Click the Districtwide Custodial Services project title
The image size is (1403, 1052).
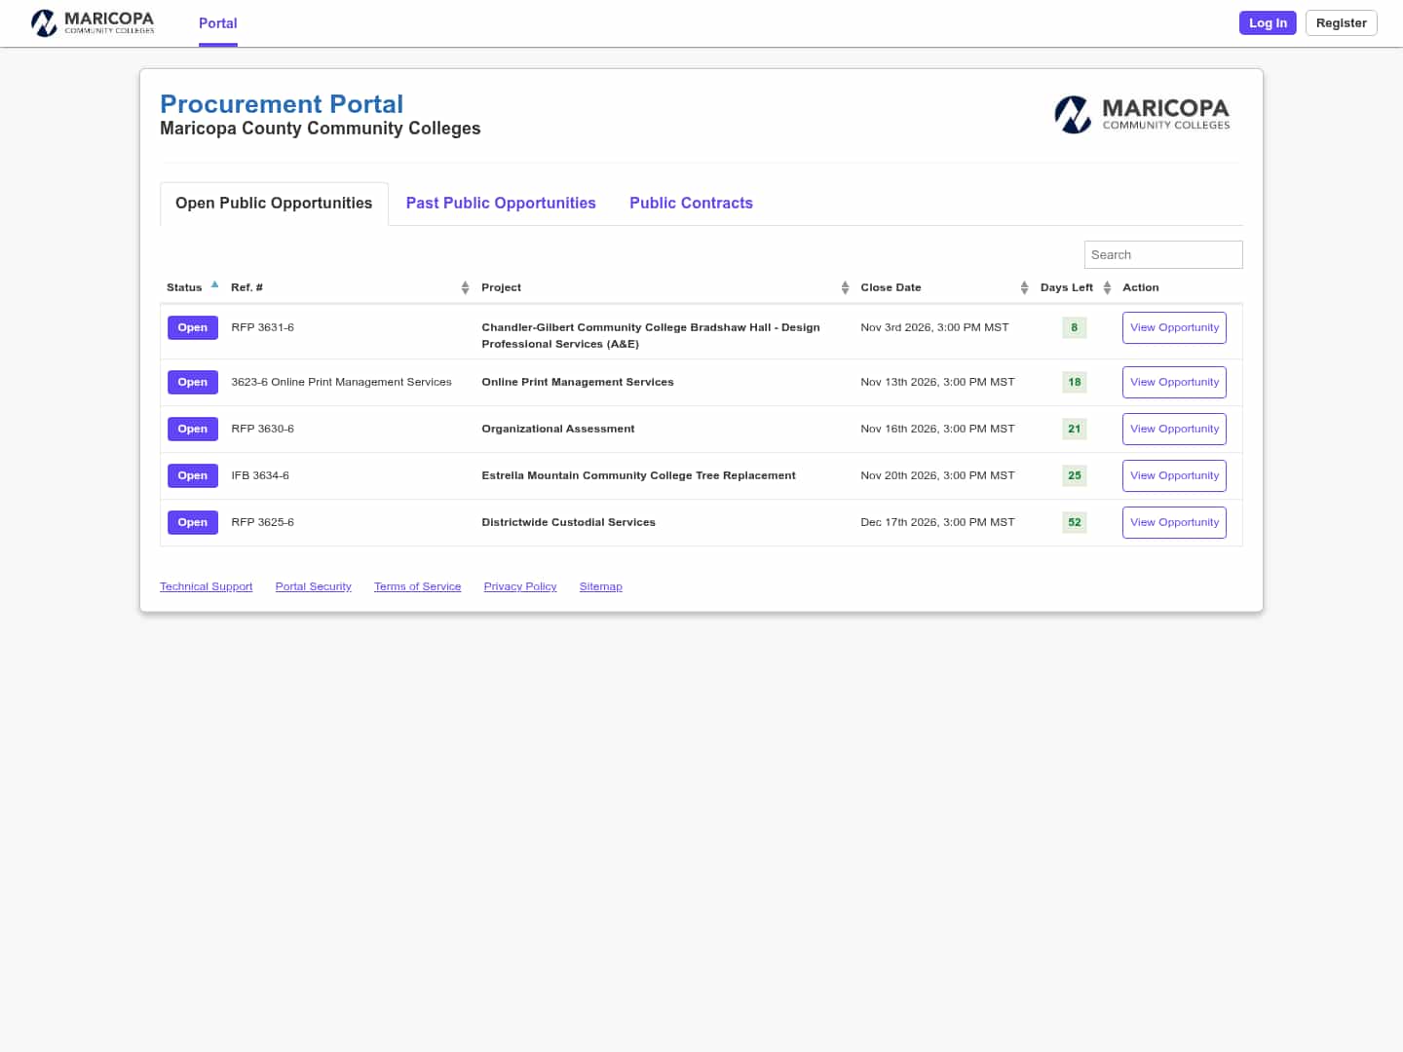tap(568, 523)
